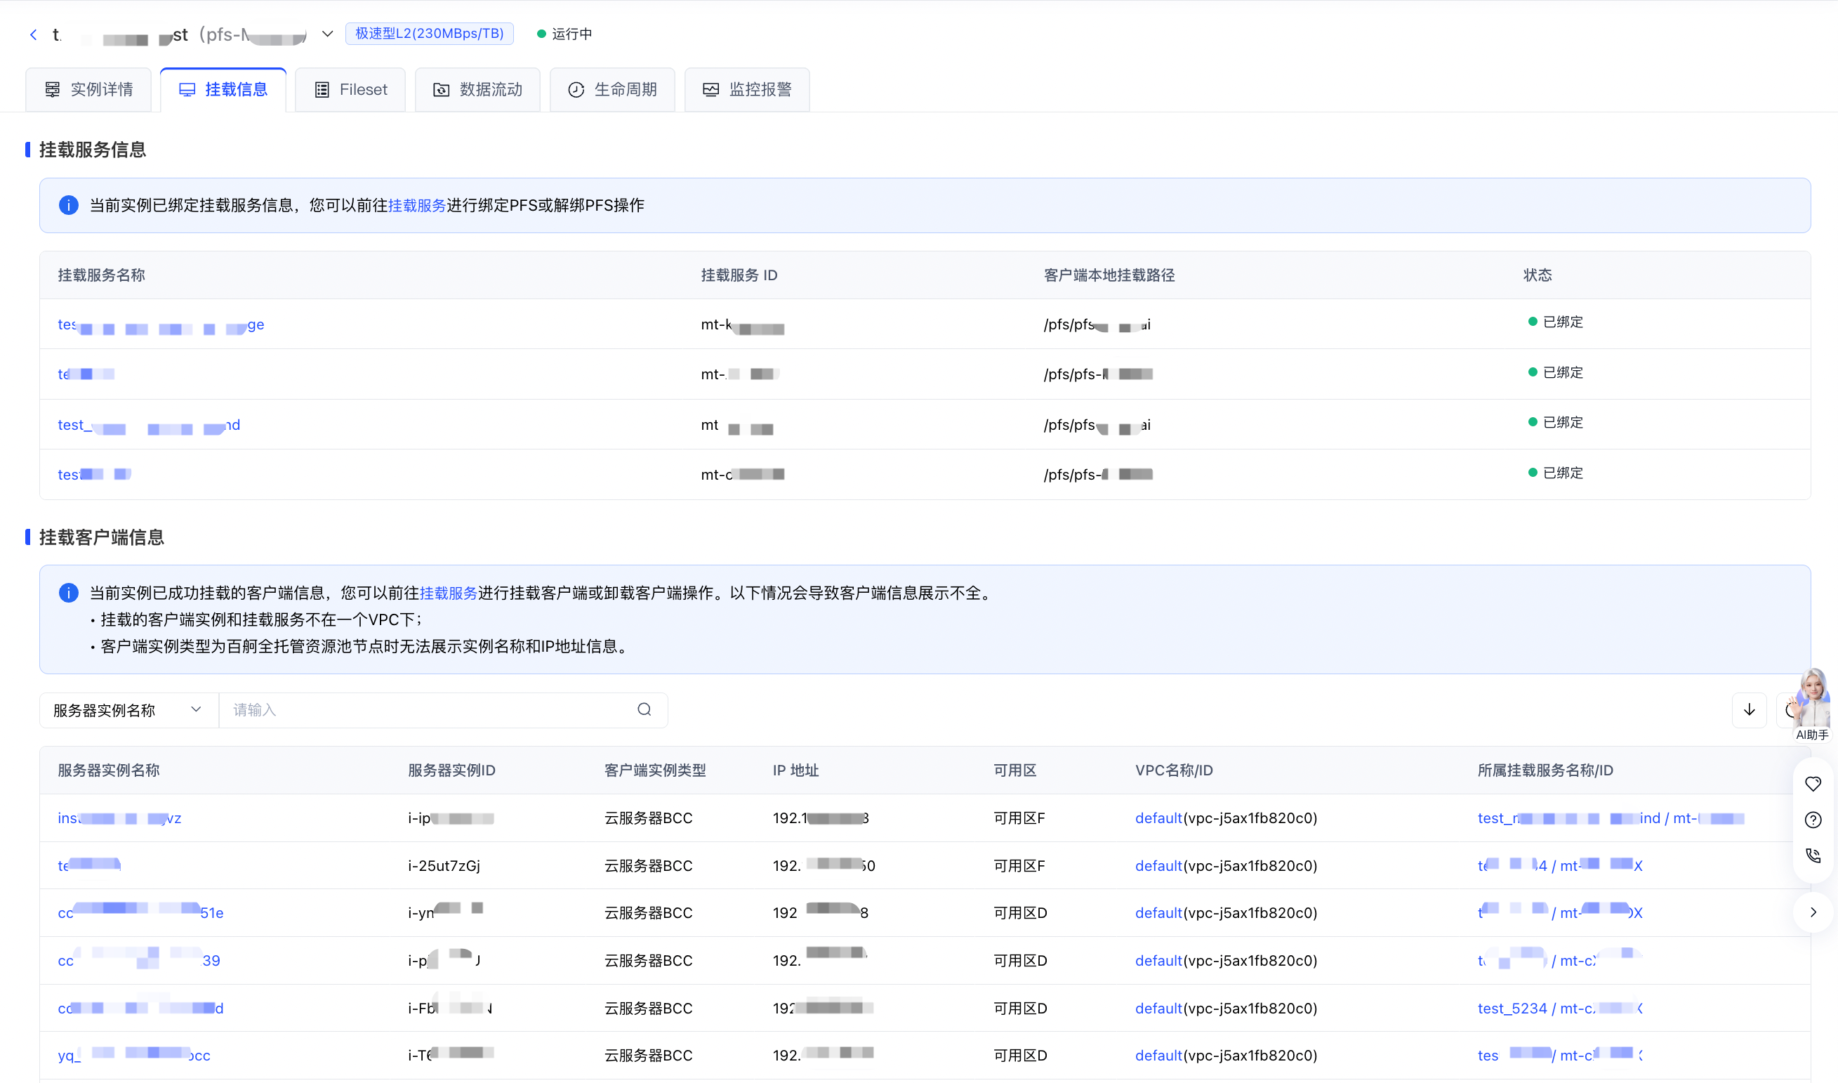Expand the side panel right chevron
The image size is (1838, 1083).
1813,912
